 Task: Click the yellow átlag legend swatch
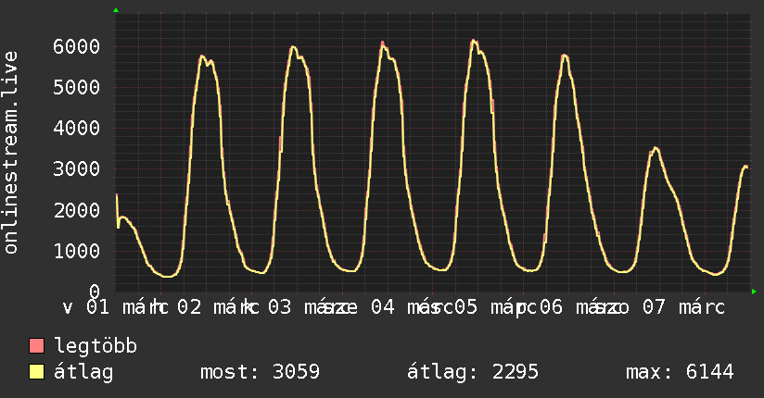(x=36, y=372)
